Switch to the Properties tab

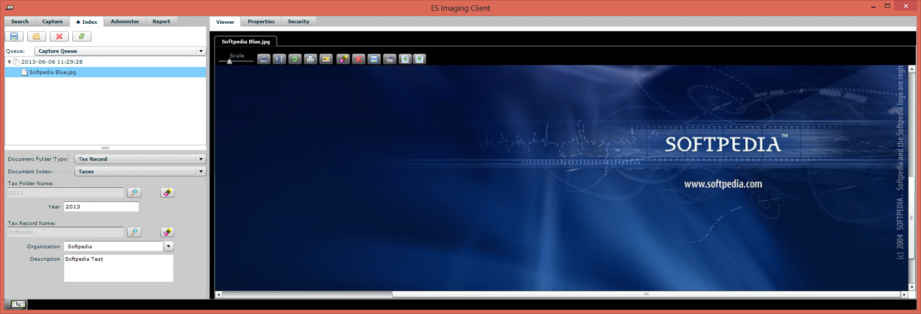coord(261,21)
